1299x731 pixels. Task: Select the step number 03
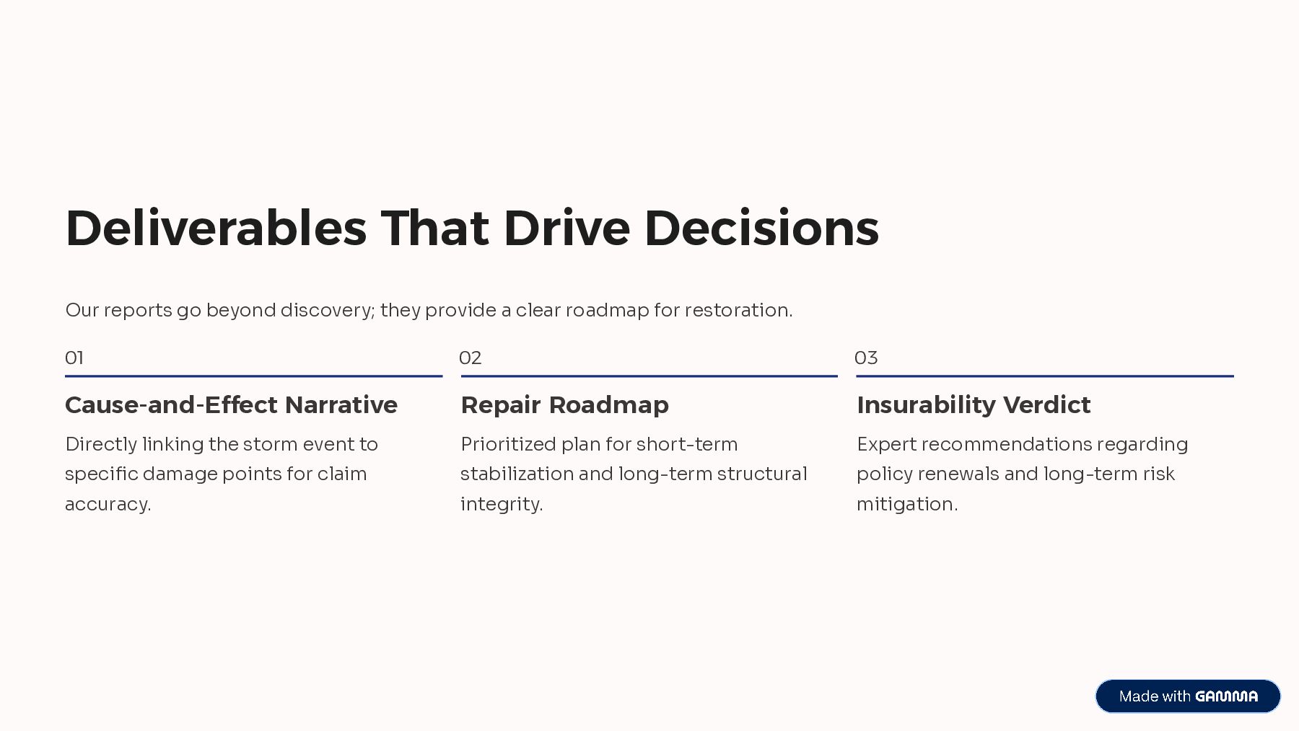pyautogui.click(x=866, y=358)
